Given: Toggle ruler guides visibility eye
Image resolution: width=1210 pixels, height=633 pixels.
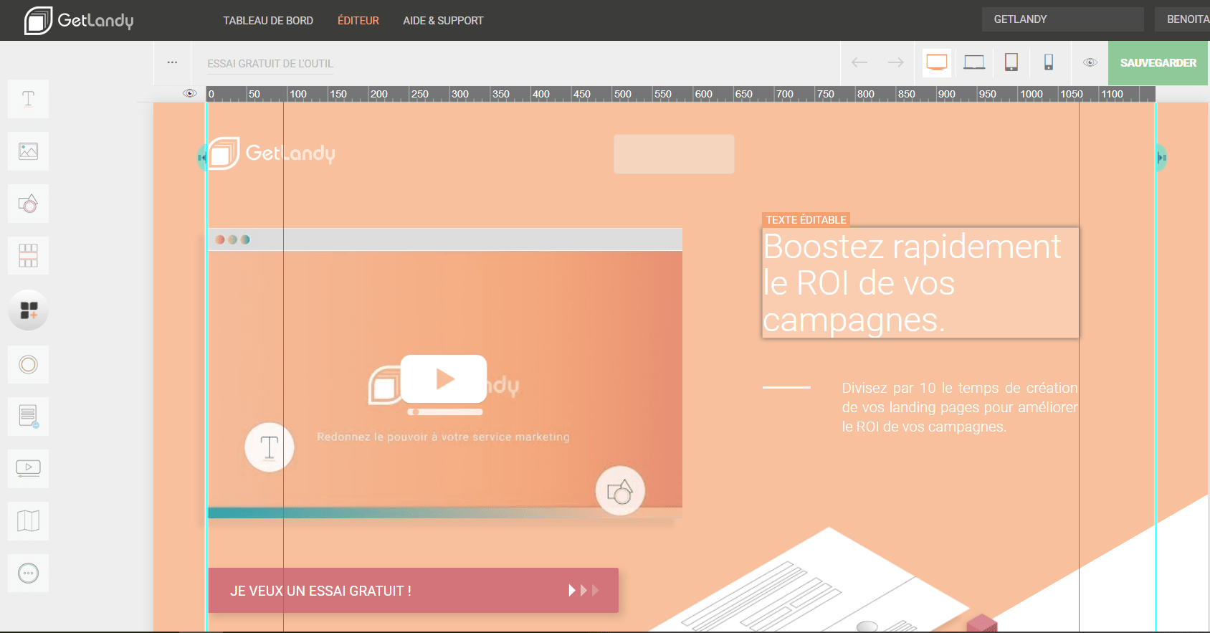Looking at the screenshot, I should (189, 94).
